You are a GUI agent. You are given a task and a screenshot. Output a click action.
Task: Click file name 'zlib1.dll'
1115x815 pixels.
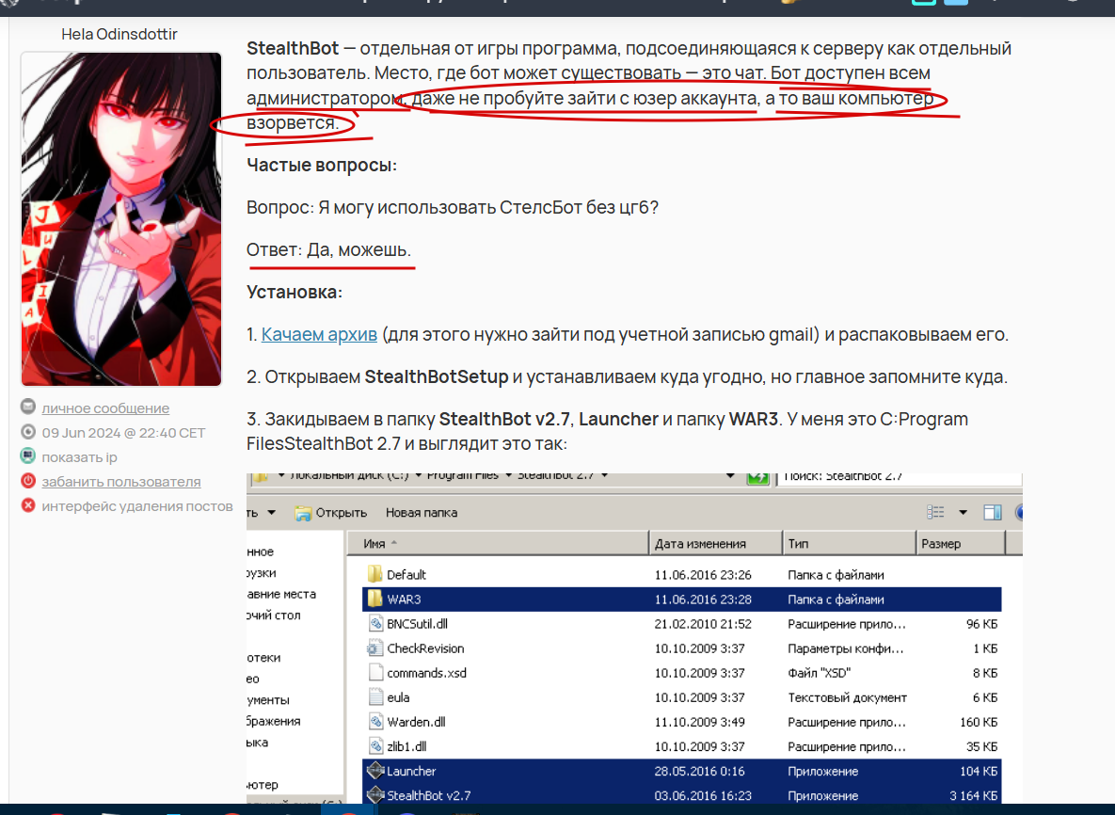406,746
